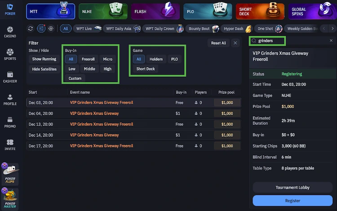Open the Cashier wallet icon
Image resolution: width=337 pixels, height=211 pixels.
point(10,76)
